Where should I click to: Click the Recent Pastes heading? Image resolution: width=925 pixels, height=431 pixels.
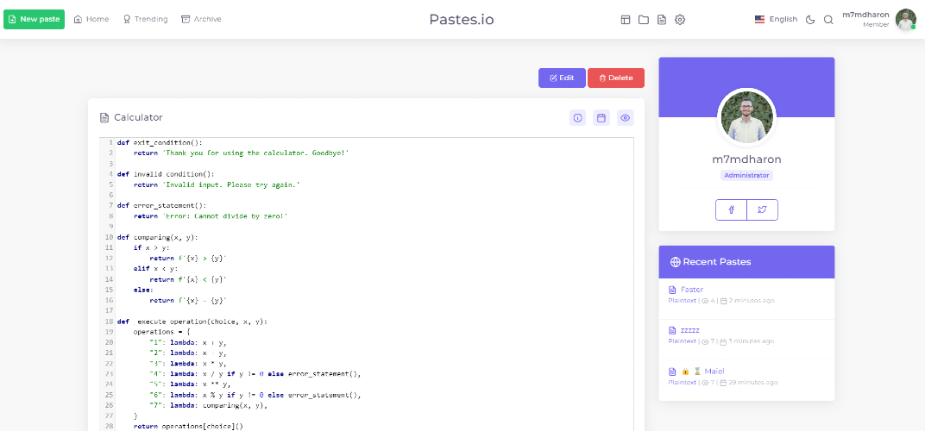[717, 262]
